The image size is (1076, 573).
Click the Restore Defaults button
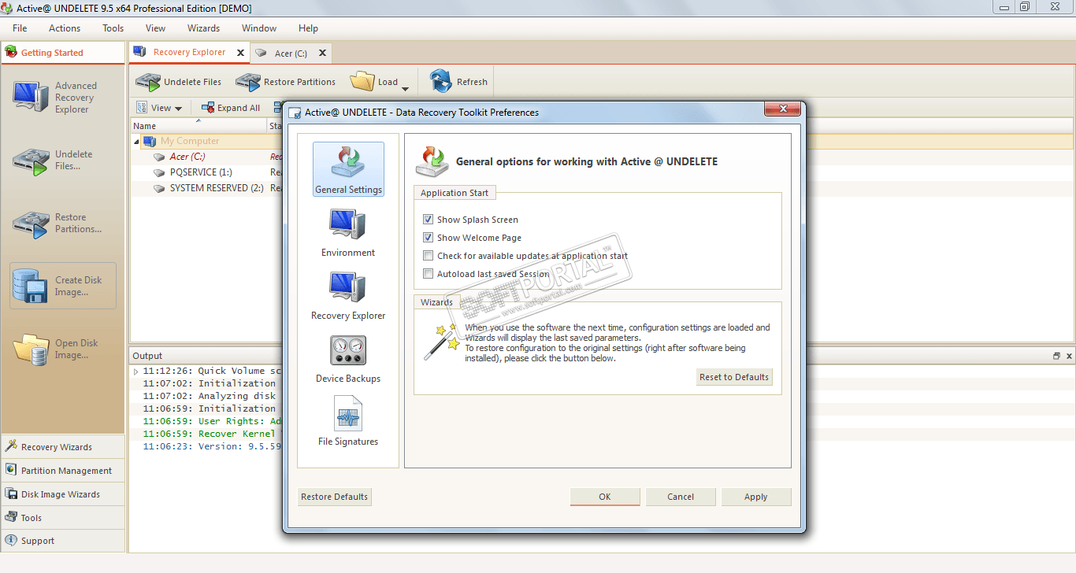click(x=335, y=497)
